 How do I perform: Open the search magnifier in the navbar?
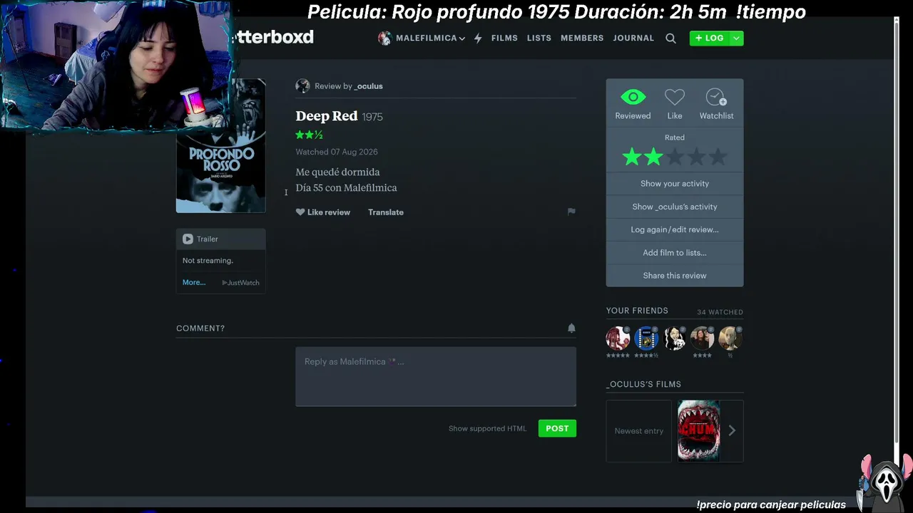pos(670,38)
